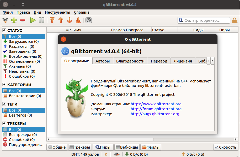
Task: Click the orange upload speed arrow icon
Action: click(183, 154)
